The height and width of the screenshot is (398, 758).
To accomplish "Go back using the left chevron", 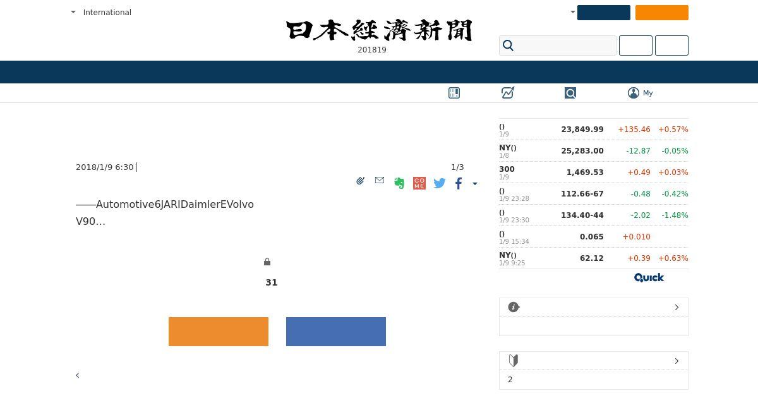I will pyautogui.click(x=78, y=375).
